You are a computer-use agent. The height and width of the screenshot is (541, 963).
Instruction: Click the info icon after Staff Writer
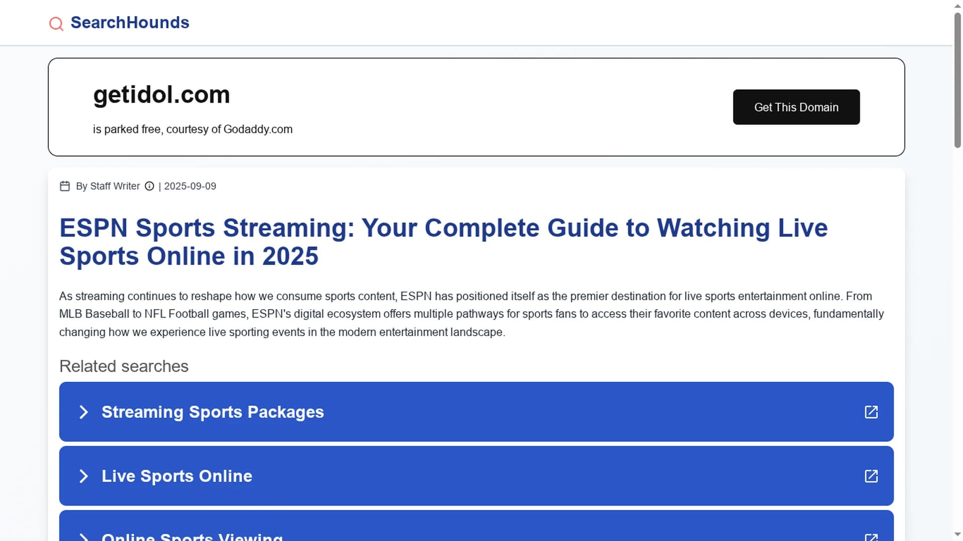tap(149, 186)
